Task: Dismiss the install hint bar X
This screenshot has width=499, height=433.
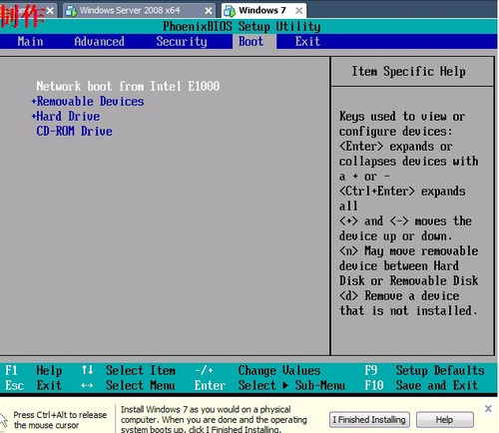Action: pos(488,408)
